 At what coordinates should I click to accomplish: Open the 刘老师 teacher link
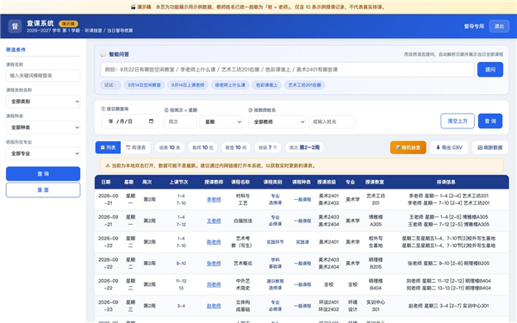click(x=214, y=284)
